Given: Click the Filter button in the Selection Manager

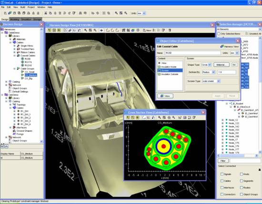Looking at the screenshot, I should [x=223, y=161].
